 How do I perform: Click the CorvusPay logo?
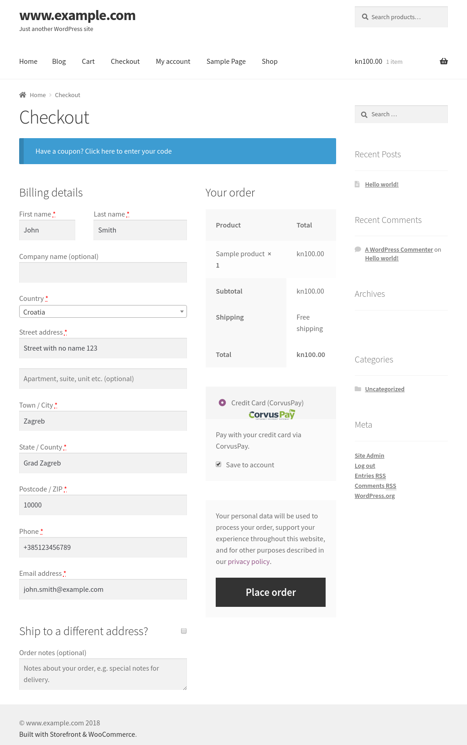pos(272,414)
